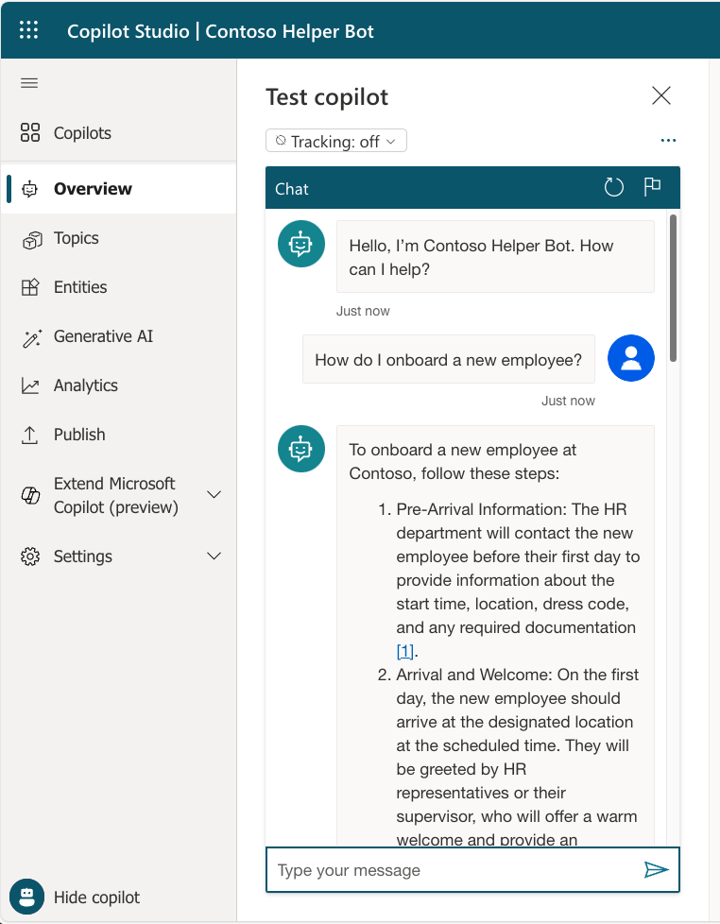Screen dimensions: 720x924
Task: Open citation link [1] in the answer
Action: [x=404, y=651]
